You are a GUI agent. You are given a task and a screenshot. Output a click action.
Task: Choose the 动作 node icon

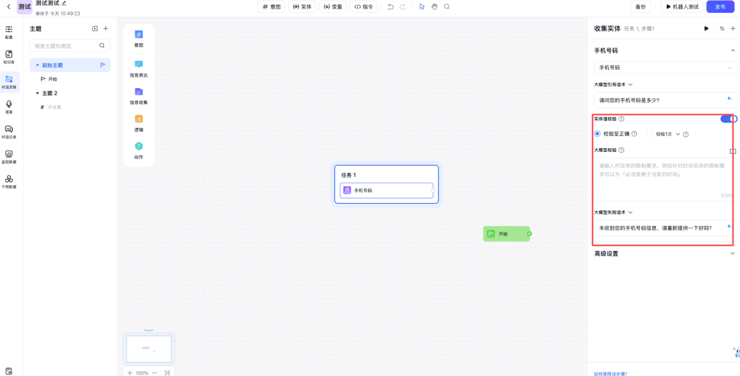[x=139, y=147]
